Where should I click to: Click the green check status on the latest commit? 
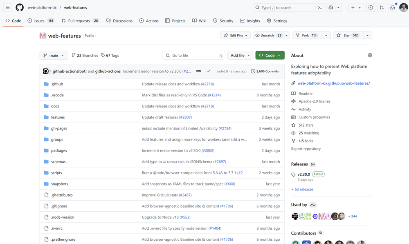pyautogui.click(x=209, y=71)
